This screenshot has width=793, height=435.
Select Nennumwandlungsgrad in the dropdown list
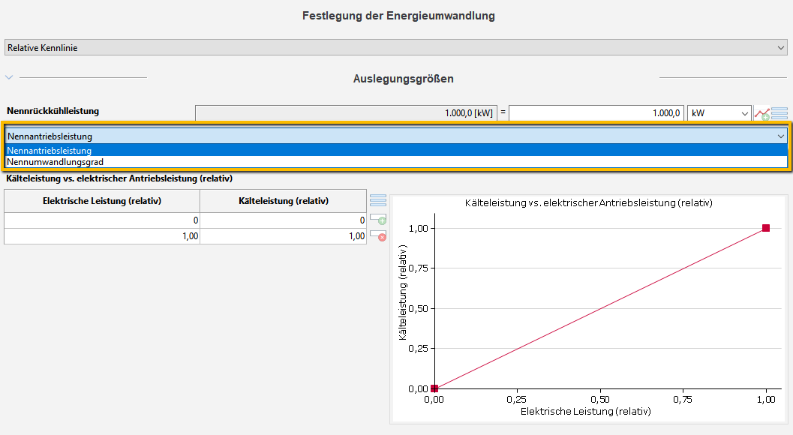(x=396, y=162)
